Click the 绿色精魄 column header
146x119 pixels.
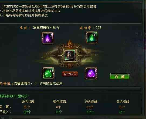point(91,102)
